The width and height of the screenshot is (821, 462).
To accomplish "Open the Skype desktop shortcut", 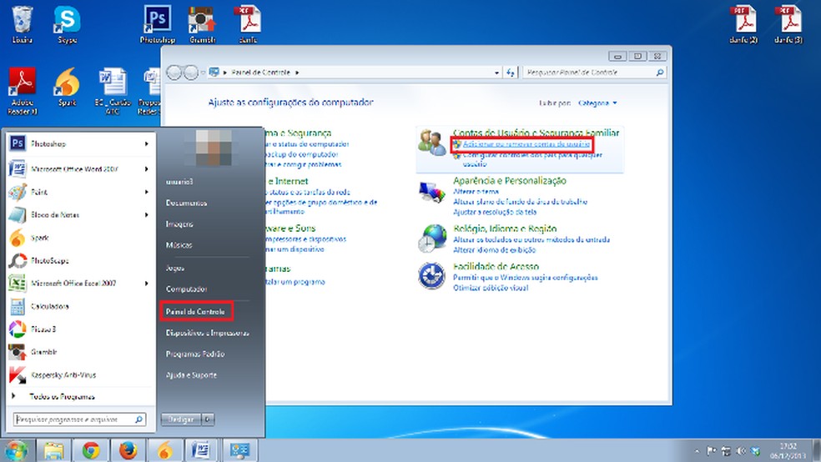I will (67, 24).
